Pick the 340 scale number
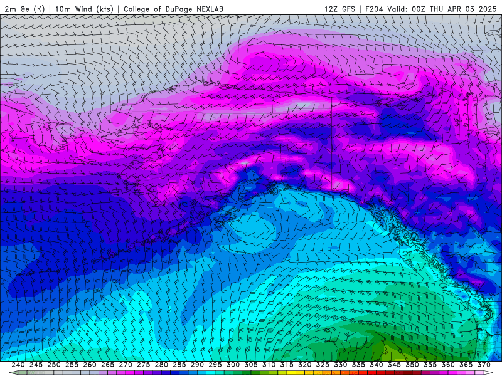The image size is (502, 376). tap(376, 365)
